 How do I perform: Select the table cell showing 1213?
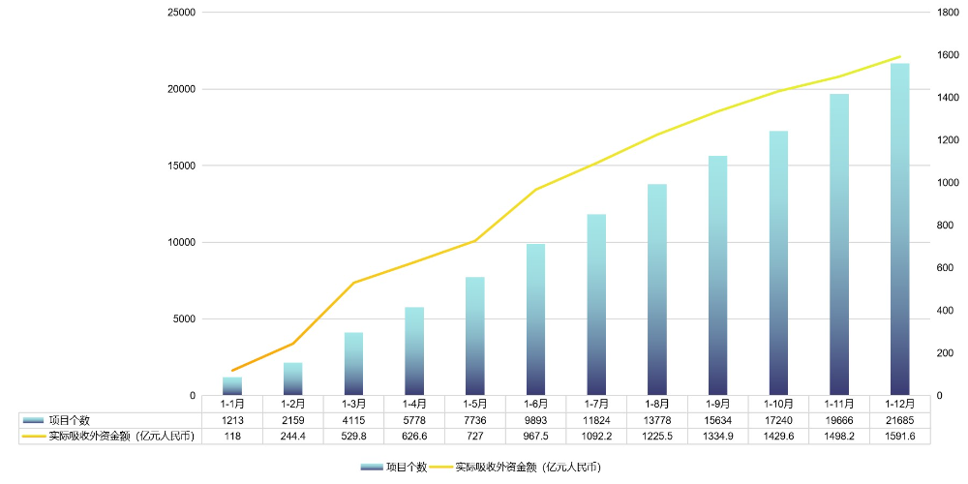232,420
